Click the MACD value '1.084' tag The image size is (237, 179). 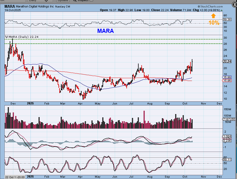point(227,136)
